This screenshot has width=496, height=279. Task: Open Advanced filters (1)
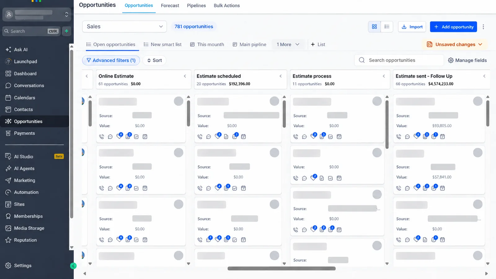(111, 60)
